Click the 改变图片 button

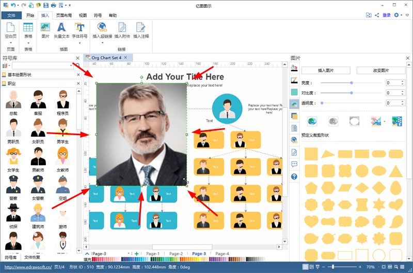coord(381,70)
